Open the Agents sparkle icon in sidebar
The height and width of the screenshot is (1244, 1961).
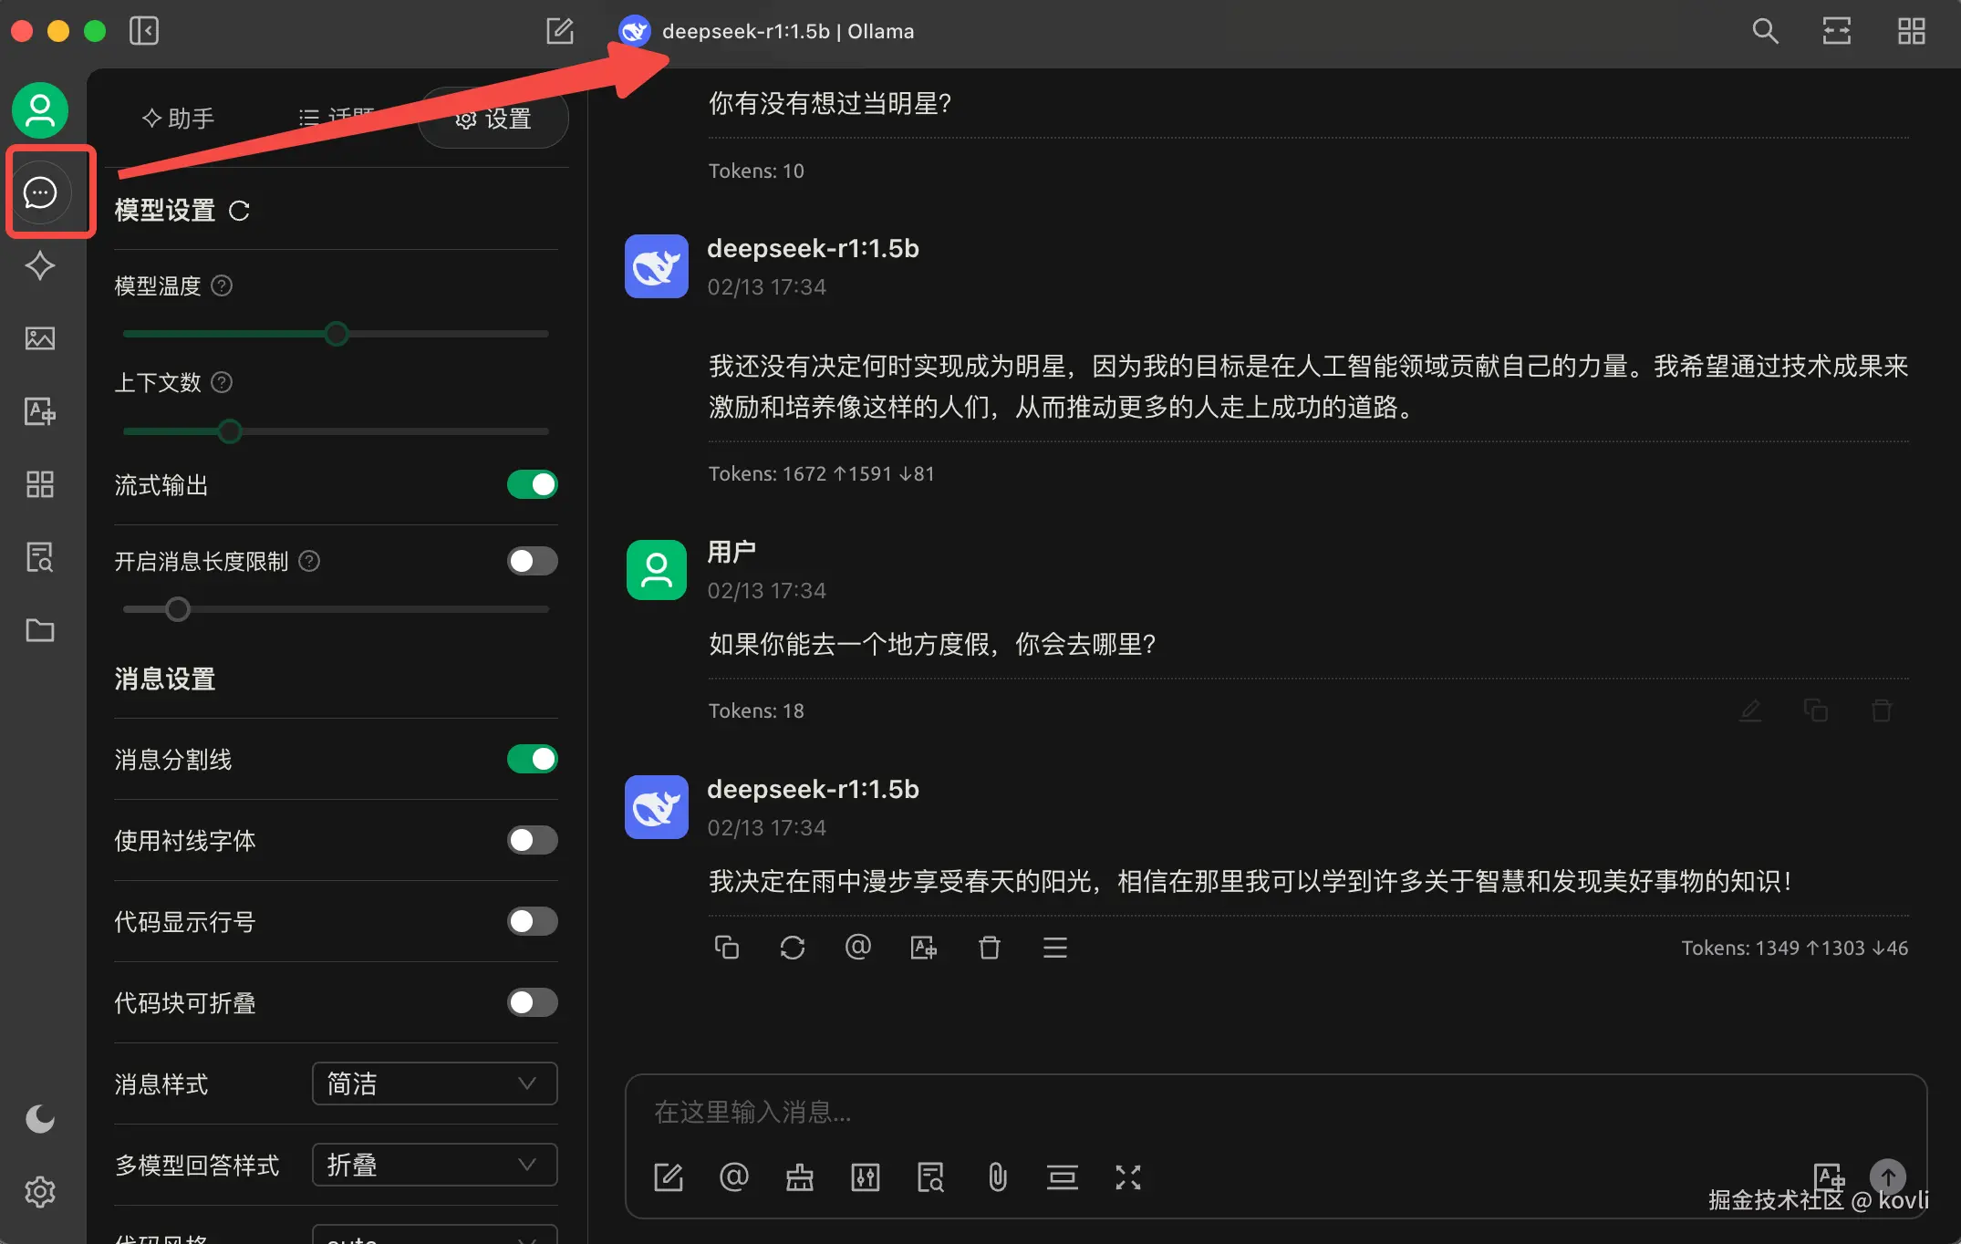39,265
